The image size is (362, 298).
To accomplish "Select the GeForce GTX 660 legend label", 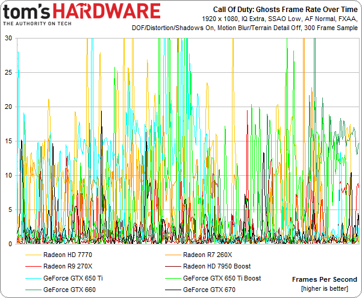I will [x=69, y=290].
